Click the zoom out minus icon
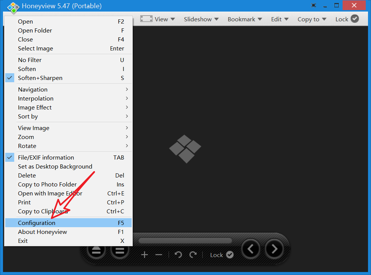The width and height of the screenshot is (371, 275). pyautogui.click(x=159, y=255)
